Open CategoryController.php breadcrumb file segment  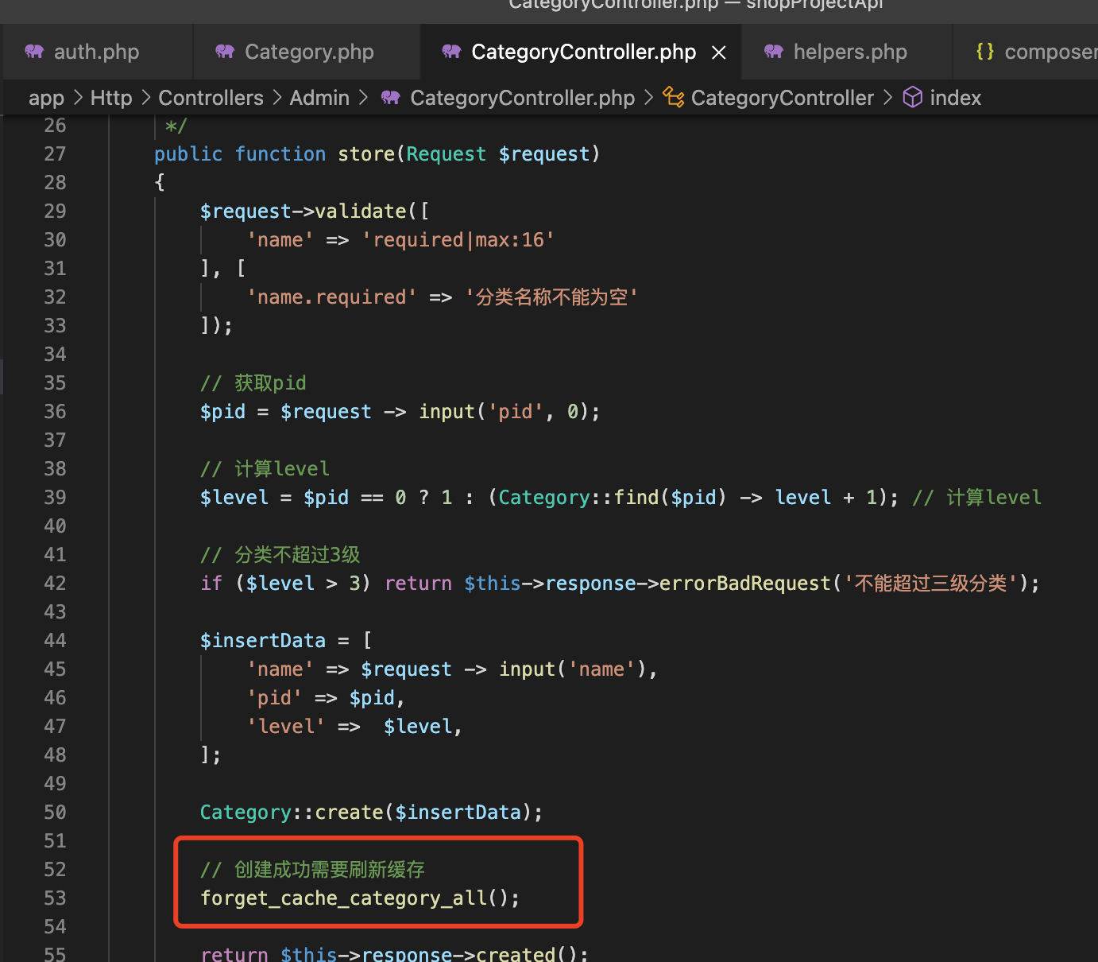522,98
